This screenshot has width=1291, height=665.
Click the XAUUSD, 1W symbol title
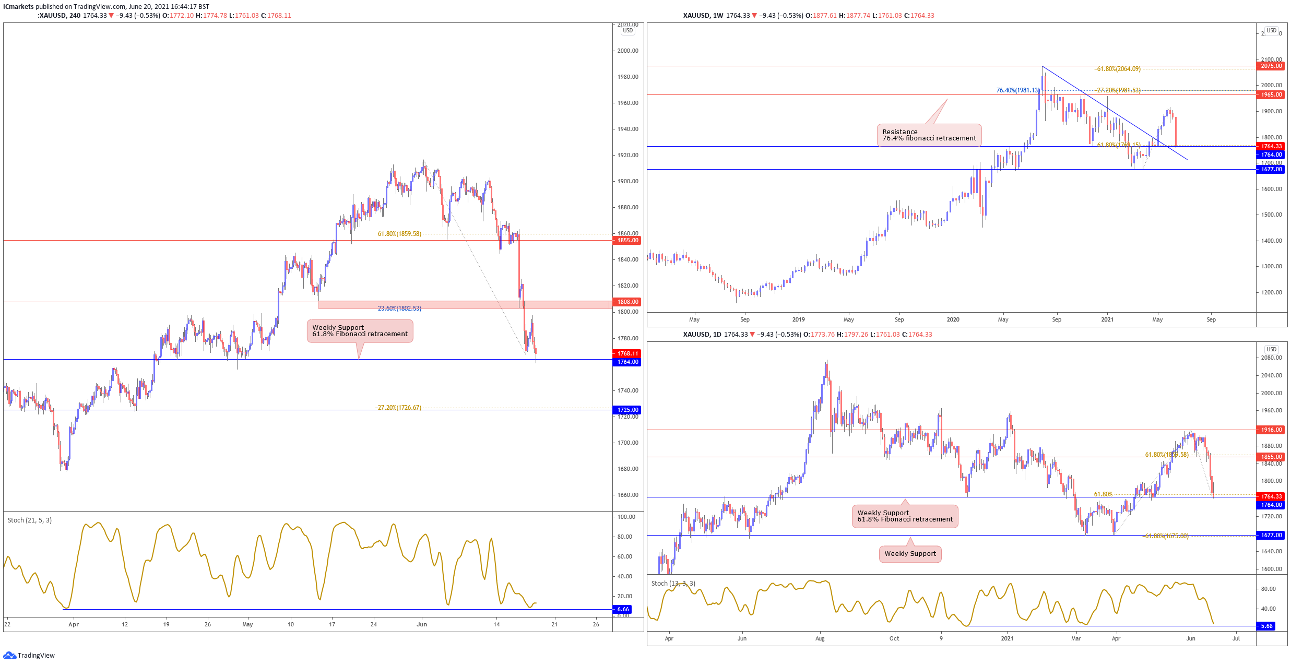pyautogui.click(x=703, y=16)
